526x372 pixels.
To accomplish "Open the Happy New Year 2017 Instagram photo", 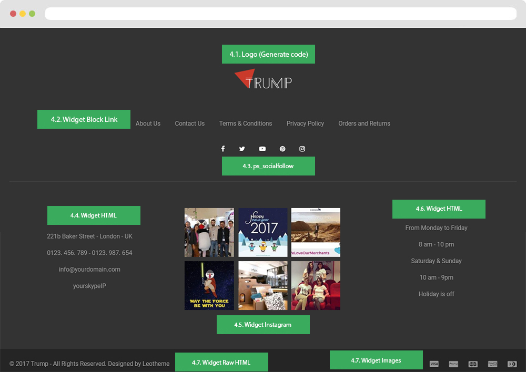I will 263,232.
